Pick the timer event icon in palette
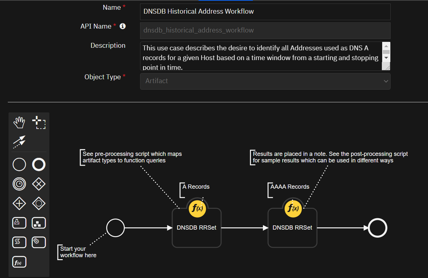The width and height of the screenshot is (428, 278). [x=19, y=184]
